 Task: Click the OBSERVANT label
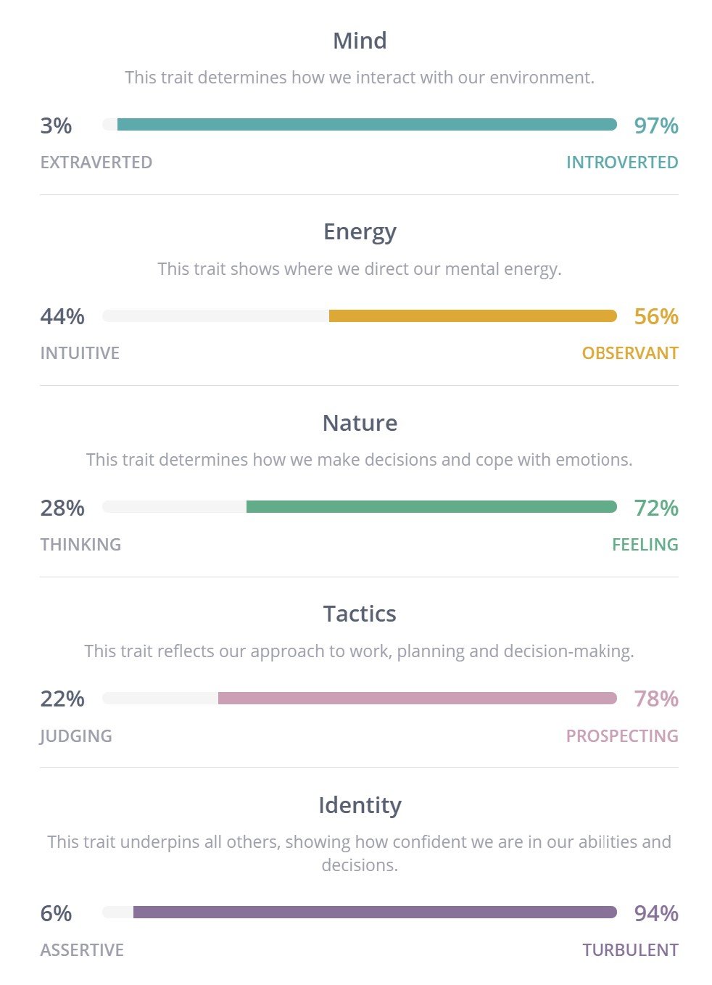[x=630, y=353]
